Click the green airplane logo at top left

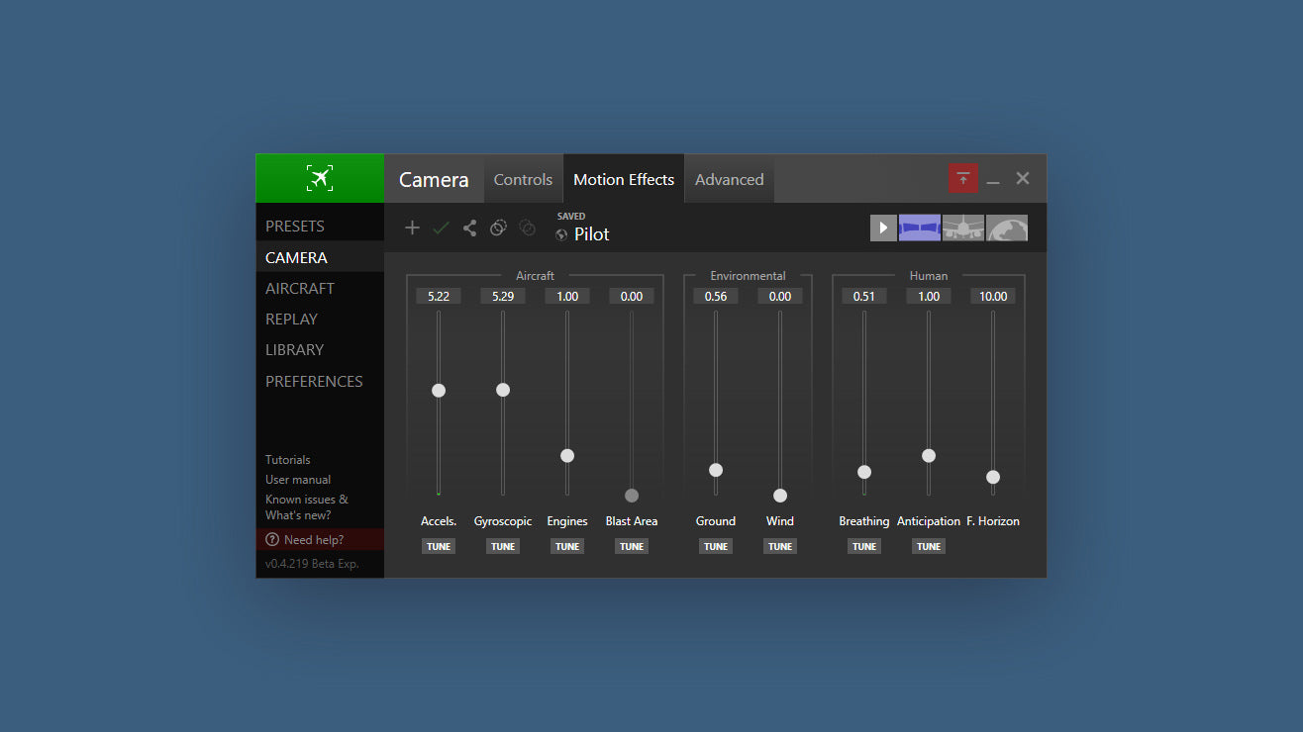point(319,178)
